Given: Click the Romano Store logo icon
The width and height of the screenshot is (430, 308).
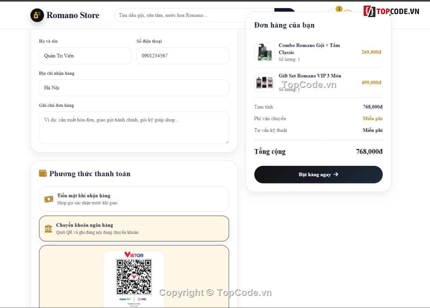Looking at the screenshot, I should pyautogui.click(x=37, y=15).
